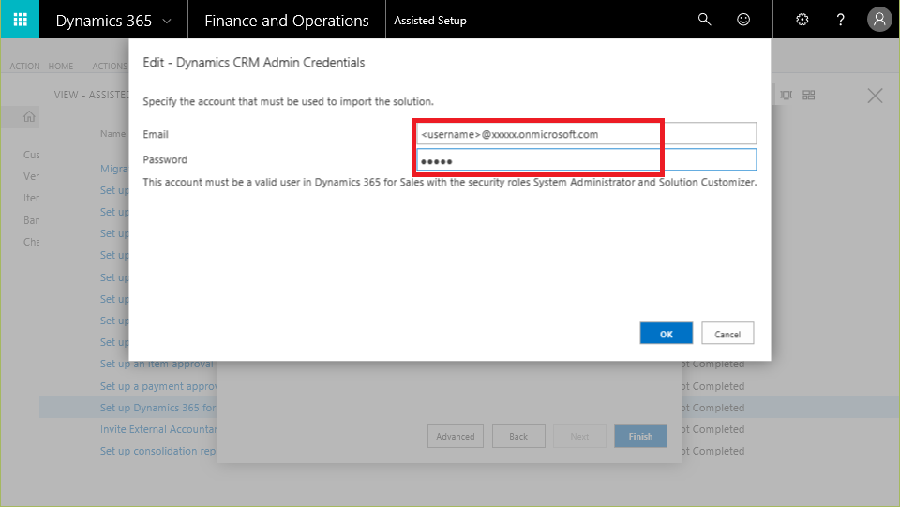
Task: Cancel the CRM Admin Credentials dialog
Action: click(727, 334)
